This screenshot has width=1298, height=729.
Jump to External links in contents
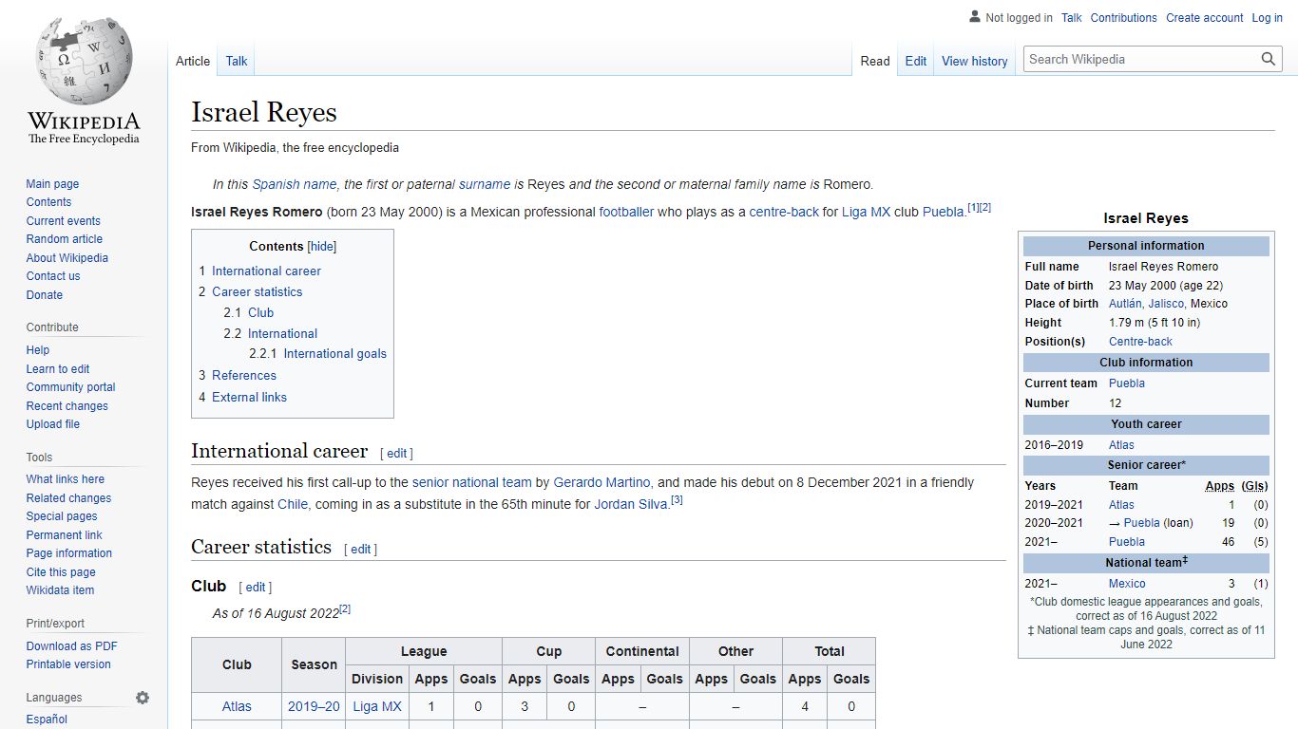pos(249,398)
